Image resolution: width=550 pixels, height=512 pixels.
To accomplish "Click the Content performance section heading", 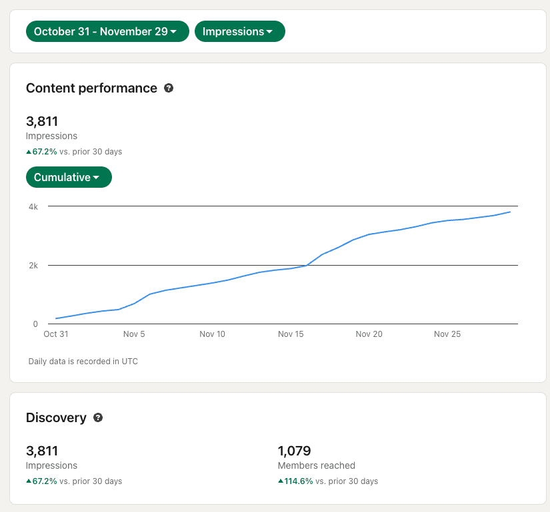I will tap(92, 88).
